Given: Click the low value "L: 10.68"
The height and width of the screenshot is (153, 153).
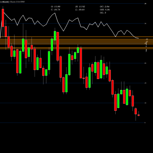Looking at the screenshot, I should click(80, 10).
